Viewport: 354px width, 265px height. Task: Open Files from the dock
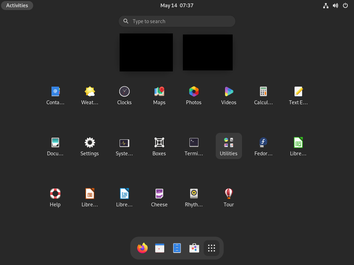pyautogui.click(x=177, y=248)
